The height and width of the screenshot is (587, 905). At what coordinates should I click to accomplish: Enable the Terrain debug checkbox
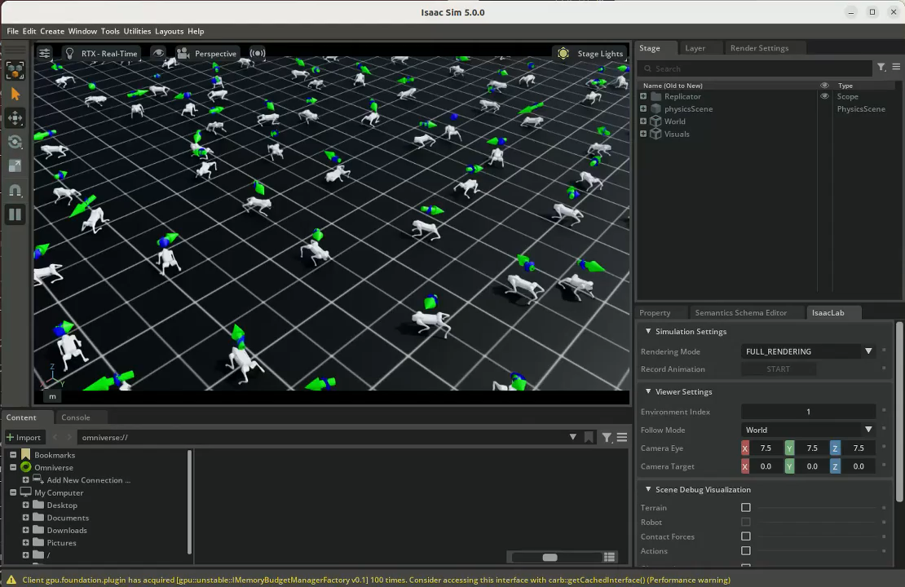[746, 507]
